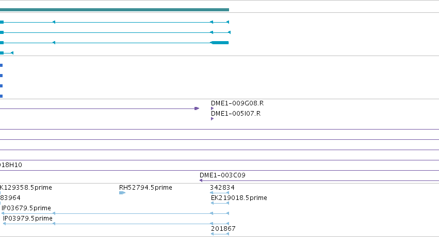
Task: Click the teal gene span bar at top
Action: click(x=115, y=10)
